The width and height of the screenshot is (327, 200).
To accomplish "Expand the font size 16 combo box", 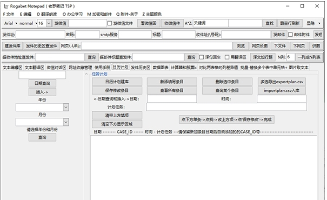I will pos(49,23).
